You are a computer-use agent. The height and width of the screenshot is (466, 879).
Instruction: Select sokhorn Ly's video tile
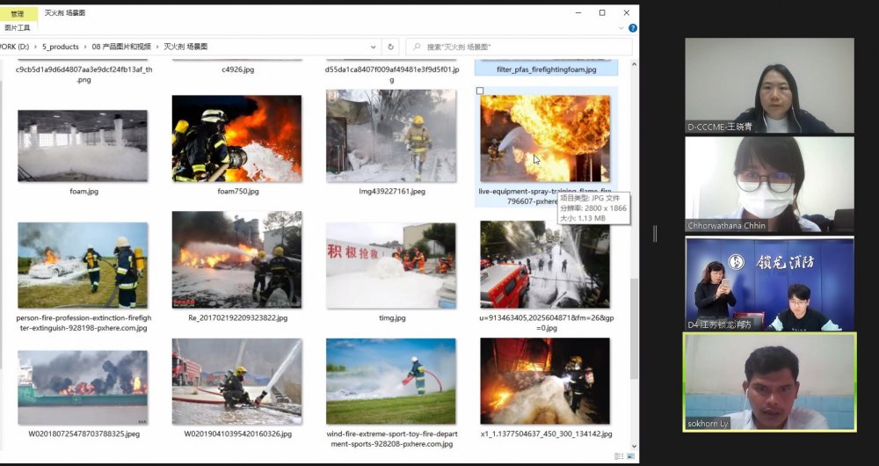pyautogui.click(x=770, y=382)
